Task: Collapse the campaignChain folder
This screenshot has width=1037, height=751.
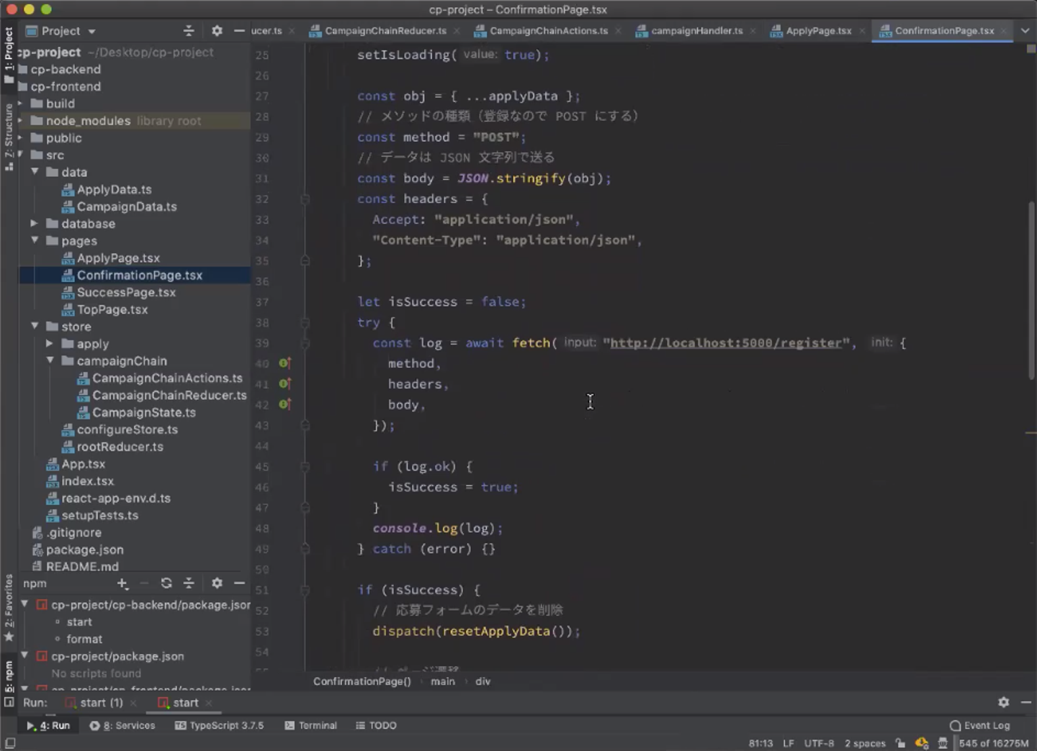Action: pyautogui.click(x=50, y=361)
